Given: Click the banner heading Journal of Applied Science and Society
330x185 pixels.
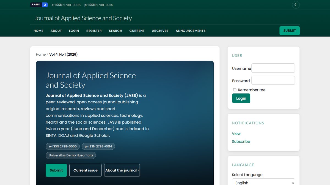Looking at the screenshot, I should click(x=91, y=80).
